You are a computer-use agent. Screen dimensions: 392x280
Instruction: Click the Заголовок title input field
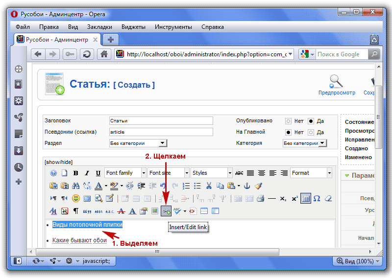coord(161,120)
